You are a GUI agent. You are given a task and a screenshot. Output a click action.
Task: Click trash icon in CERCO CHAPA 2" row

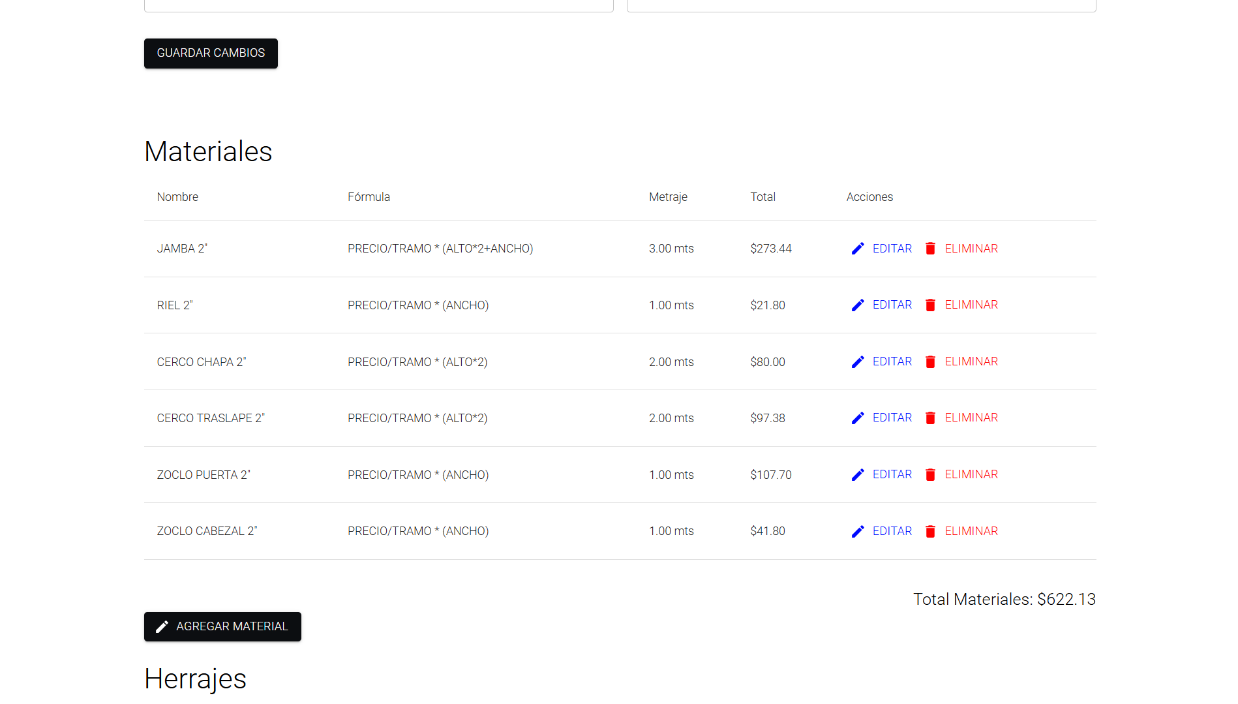(930, 362)
